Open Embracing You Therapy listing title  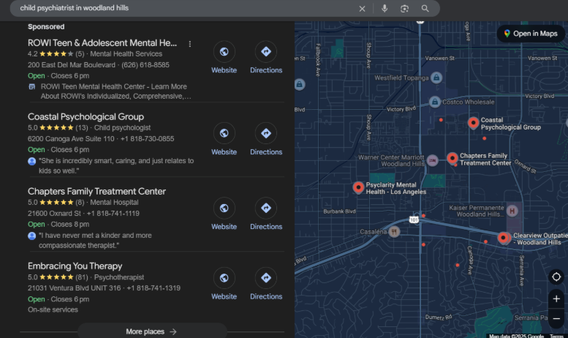click(75, 266)
